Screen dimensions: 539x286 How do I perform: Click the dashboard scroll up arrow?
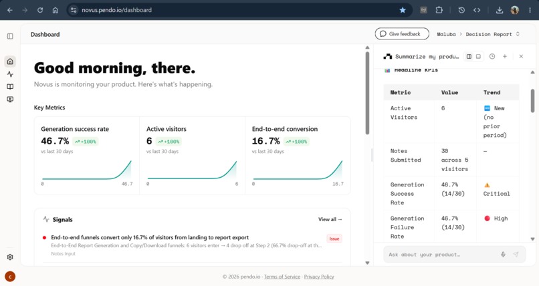point(367,47)
